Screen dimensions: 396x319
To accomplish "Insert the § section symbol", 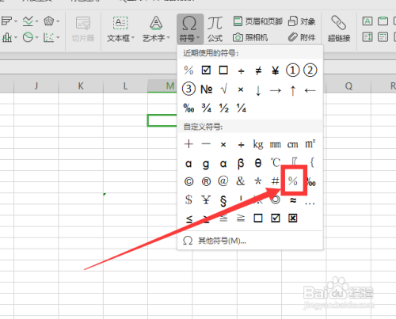I will [223, 200].
